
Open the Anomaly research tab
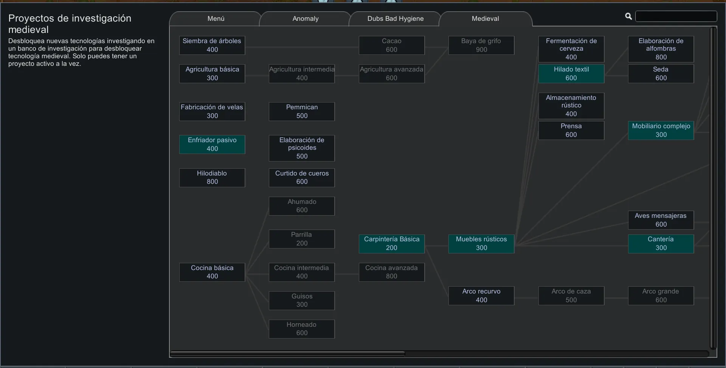(305, 19)
